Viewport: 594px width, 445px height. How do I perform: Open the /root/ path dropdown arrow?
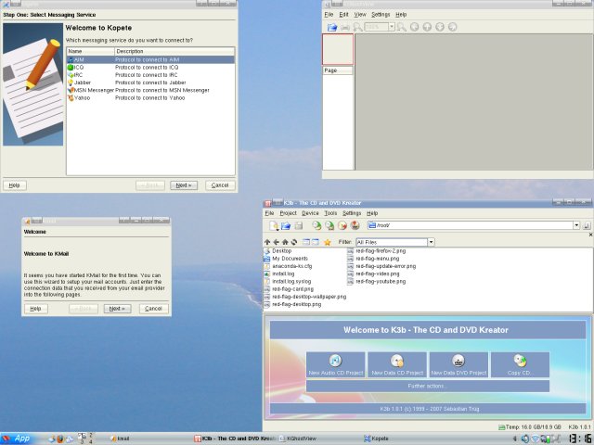pos(575,225)
